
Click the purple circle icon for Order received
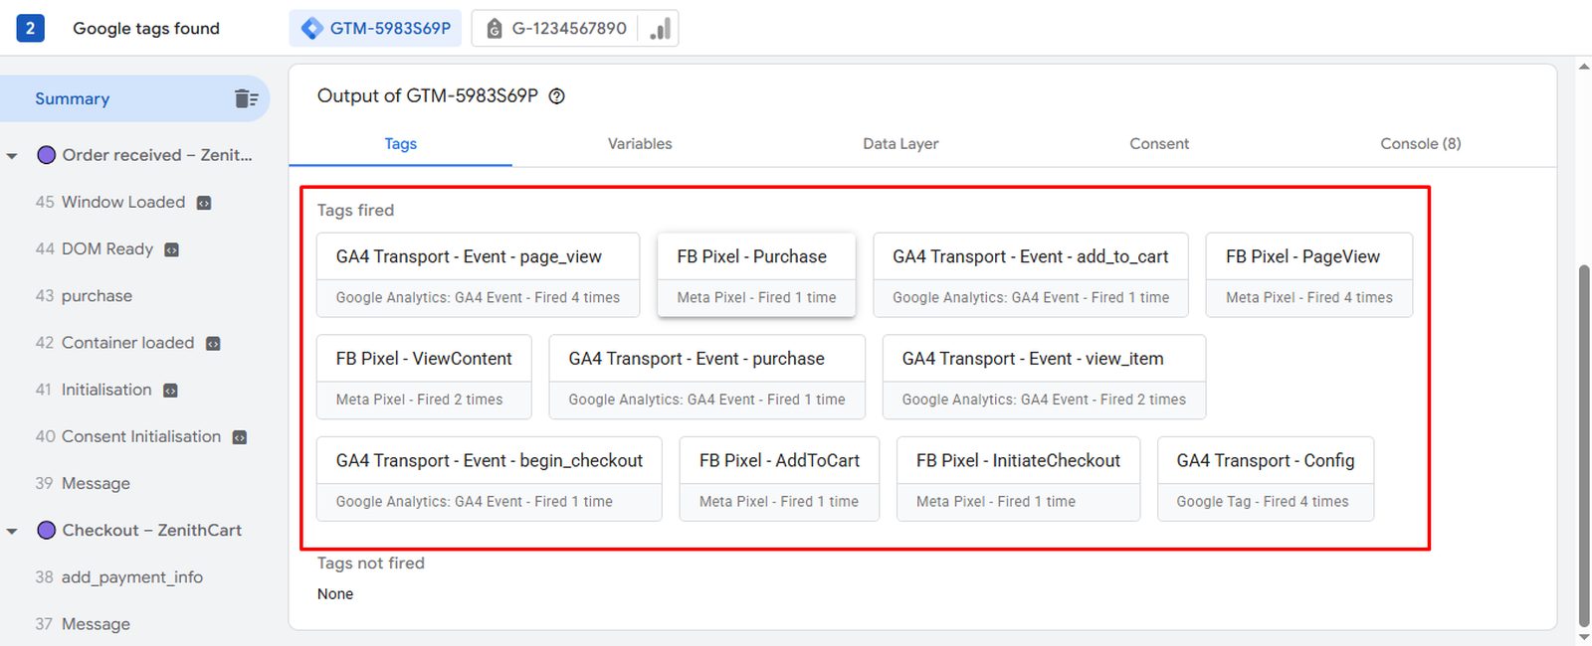(46, 155)
